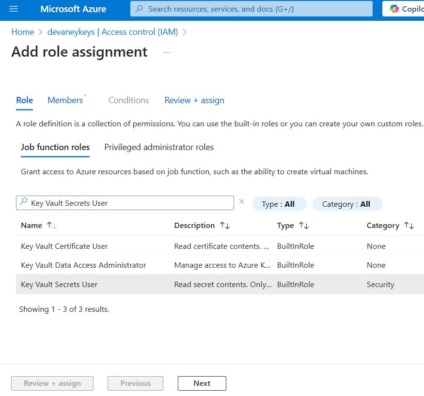Open the Category : All filter

click(347, 204)
